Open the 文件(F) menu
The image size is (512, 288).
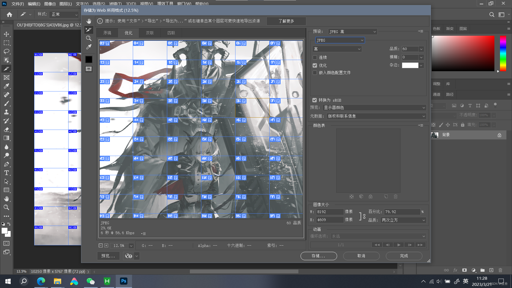pos(18,4)
